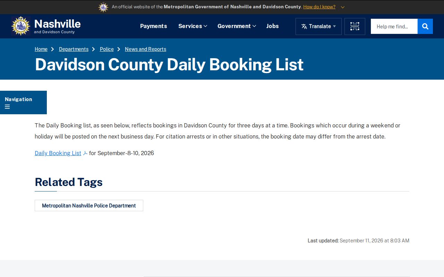Click the hamburger icon under Navigation
Screen dimensions: 444x277
click(x=7, y=107)
